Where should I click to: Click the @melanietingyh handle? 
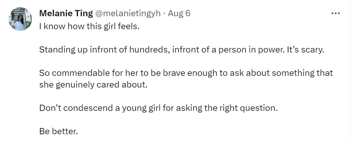(x=128, y=13)
